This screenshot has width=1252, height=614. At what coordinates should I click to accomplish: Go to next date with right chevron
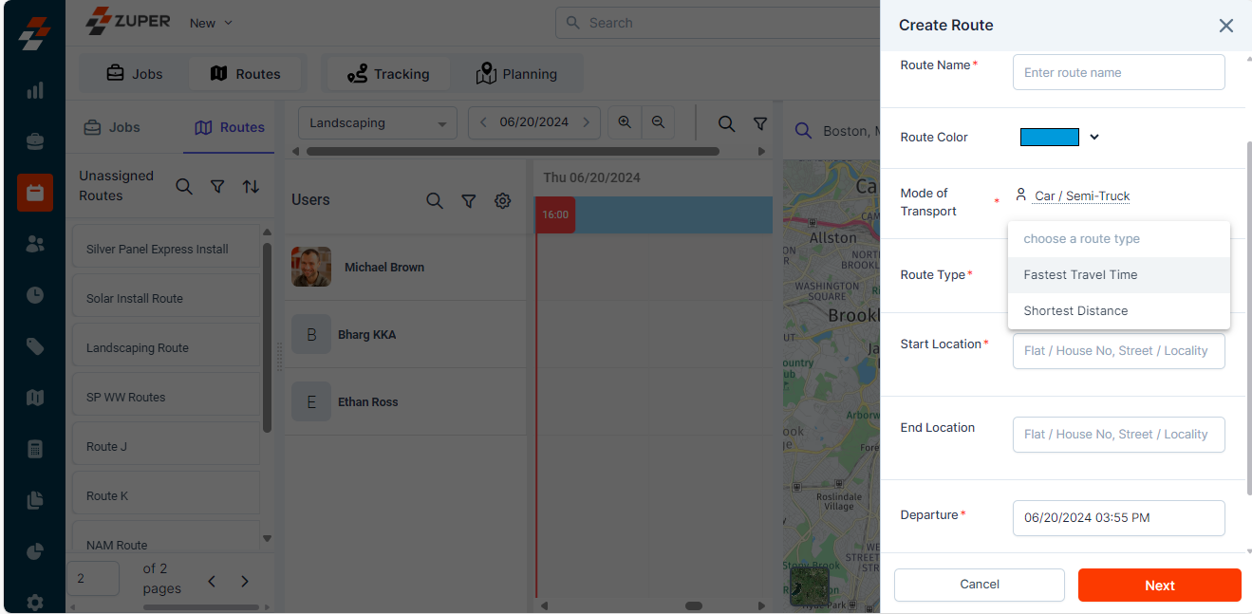(586, 122)
